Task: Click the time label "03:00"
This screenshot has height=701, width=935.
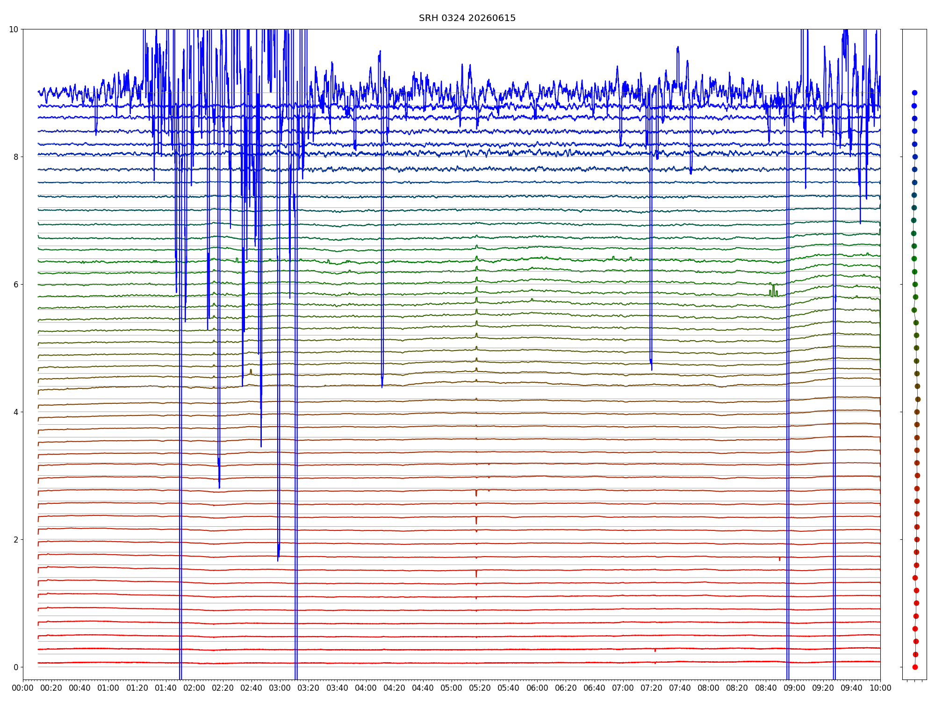Action: pyautogui.click(x=280, y=688)
